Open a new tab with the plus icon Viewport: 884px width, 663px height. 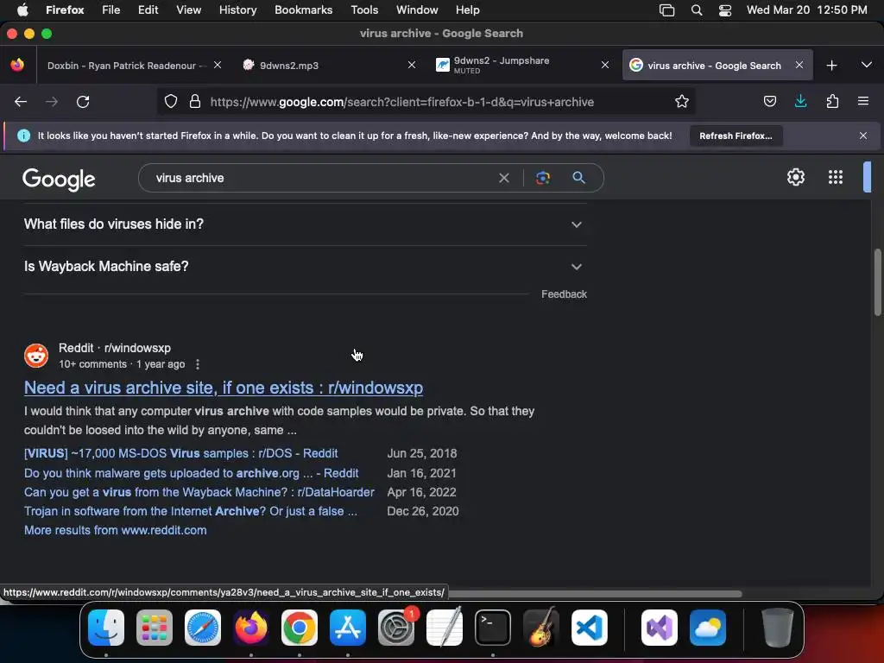click(x=831, y=66)
